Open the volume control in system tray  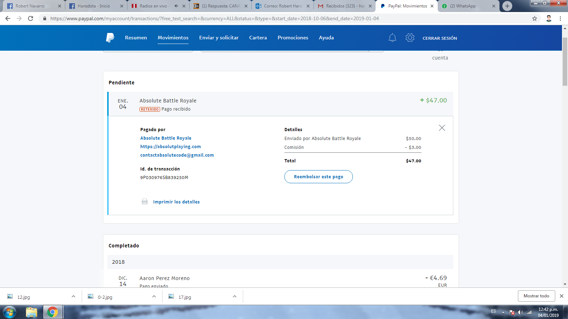point(520,312)
